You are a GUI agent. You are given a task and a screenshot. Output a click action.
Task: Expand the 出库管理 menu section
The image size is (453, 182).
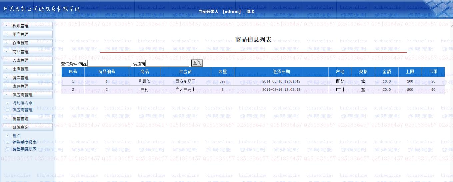point(28,69)
